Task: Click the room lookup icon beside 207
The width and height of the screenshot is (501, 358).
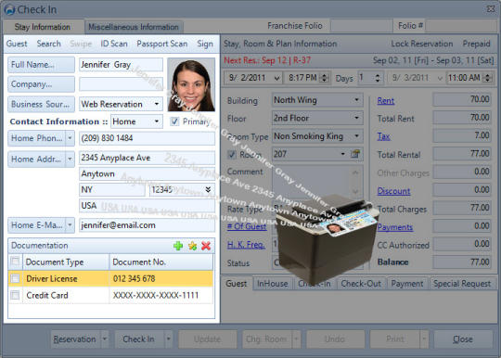Action: pyautogui.click(x=355, y=154)
